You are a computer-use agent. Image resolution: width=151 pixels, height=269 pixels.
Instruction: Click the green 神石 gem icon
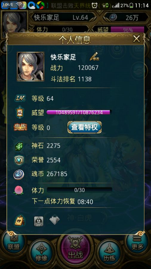[19, 146]
